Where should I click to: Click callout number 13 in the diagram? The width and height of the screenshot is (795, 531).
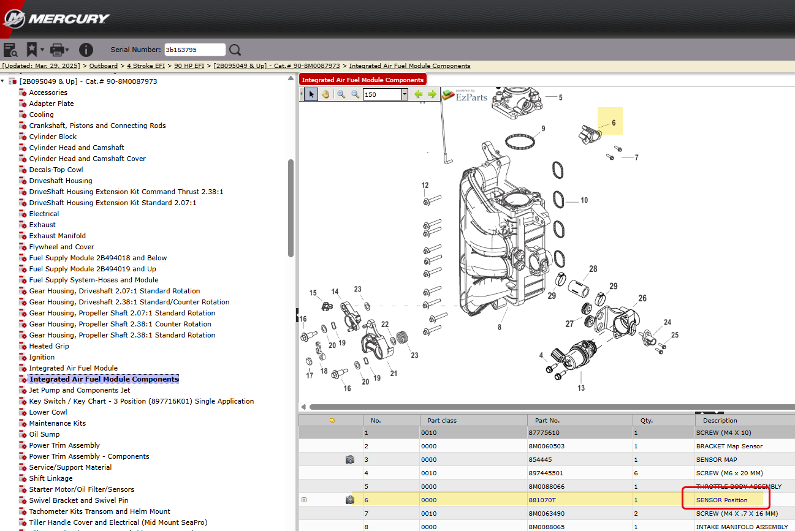pyautogui.click(x=580, y=388)
